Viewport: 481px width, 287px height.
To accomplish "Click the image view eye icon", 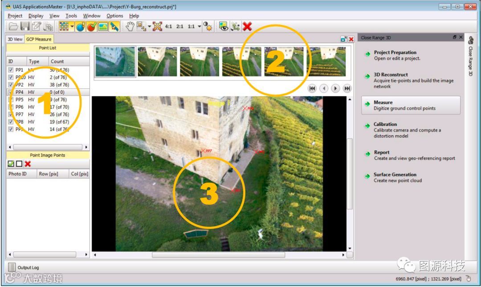I will pos(224,27).
